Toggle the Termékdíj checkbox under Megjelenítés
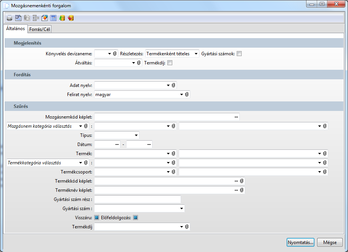The width and height of the screenshot is (348, 252). point(170,63)
